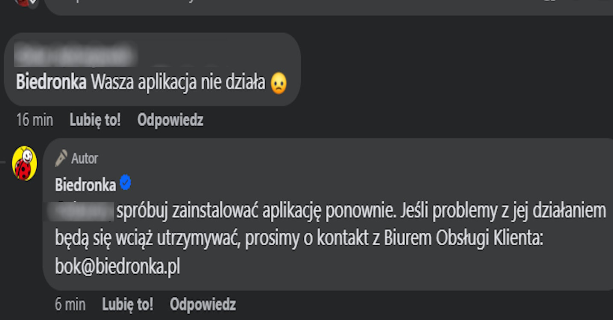This screenshot has width=613, height=320.
Task: Click Biedronka's ladybug profile picture
Action: tap(24, 163)
